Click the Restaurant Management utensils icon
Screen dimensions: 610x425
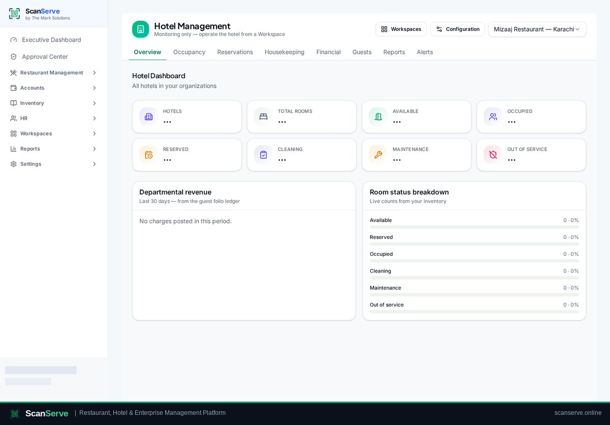coord(14,73)
